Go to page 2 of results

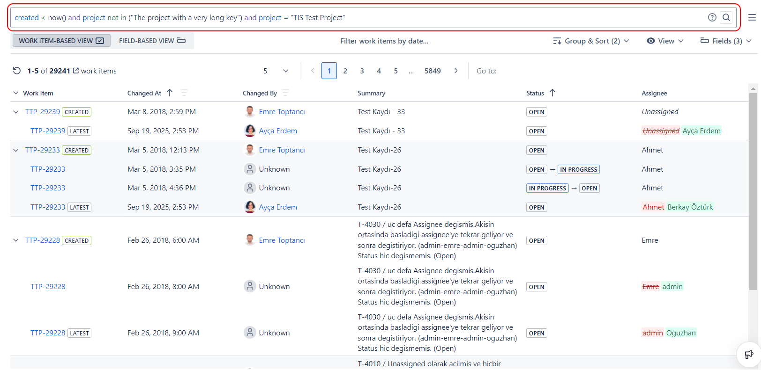[345, 71]
